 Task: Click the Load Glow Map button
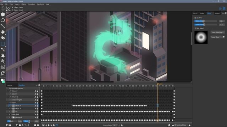tap(217, 32)
